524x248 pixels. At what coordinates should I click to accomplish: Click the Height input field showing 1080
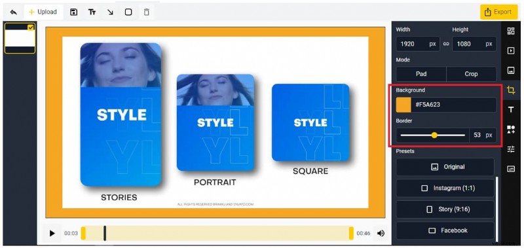474,44
